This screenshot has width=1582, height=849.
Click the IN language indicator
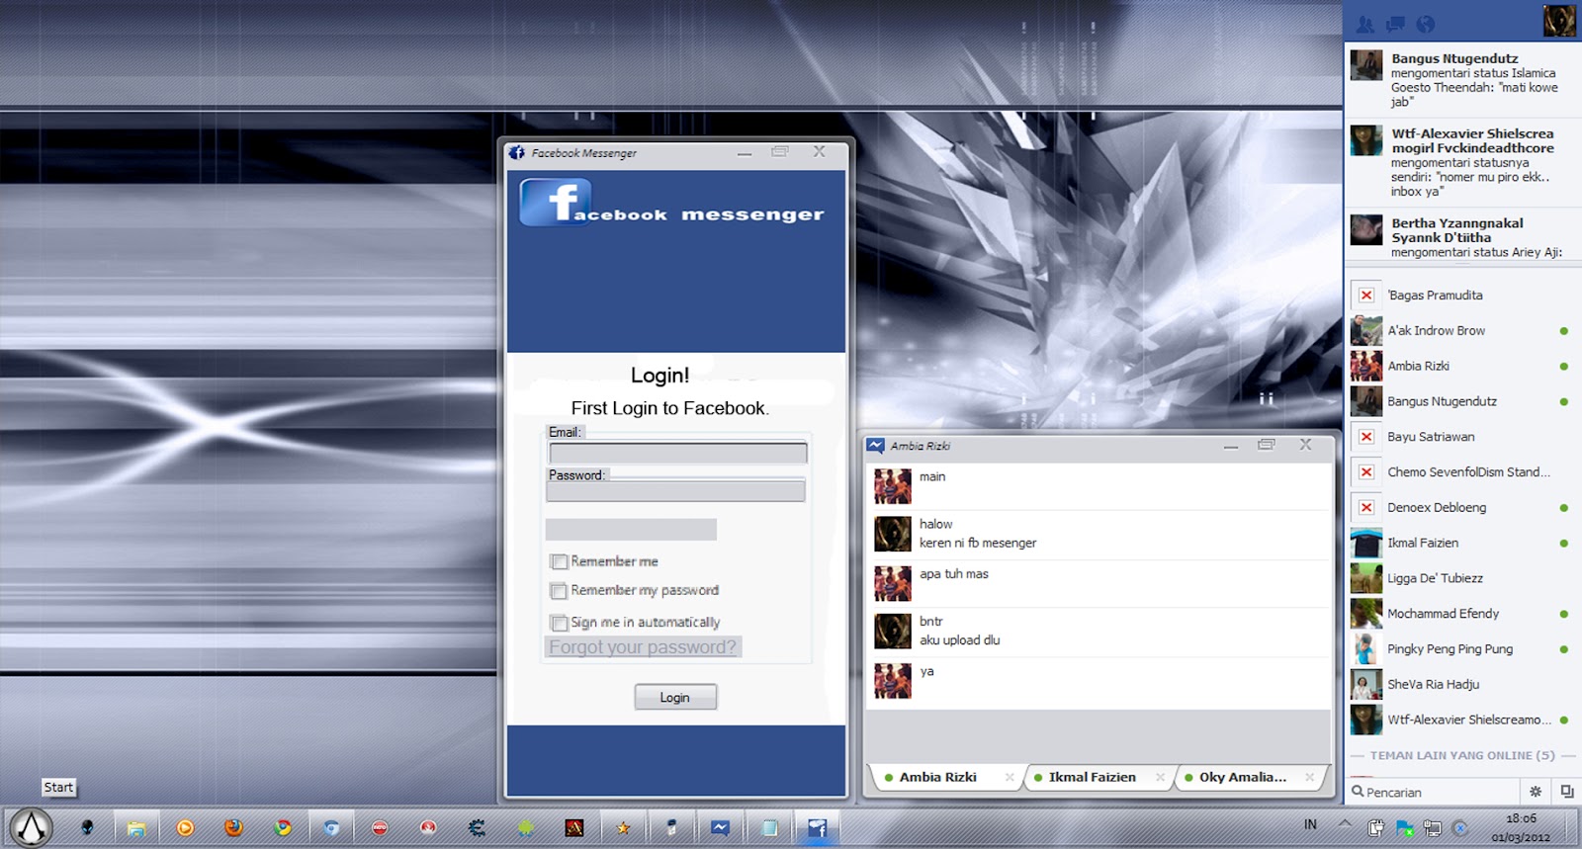pos(1310,824)
